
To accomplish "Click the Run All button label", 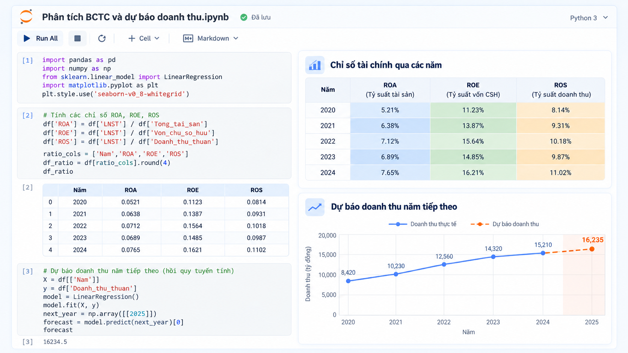I will (47, 38).
